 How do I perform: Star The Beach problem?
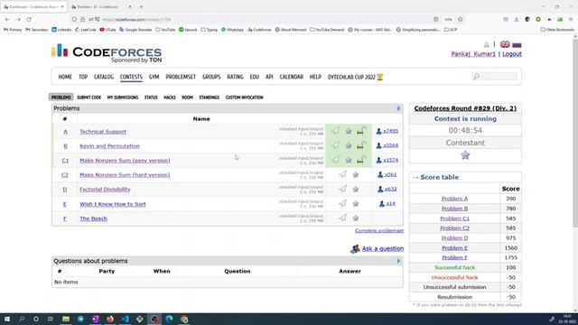point(355,218)
